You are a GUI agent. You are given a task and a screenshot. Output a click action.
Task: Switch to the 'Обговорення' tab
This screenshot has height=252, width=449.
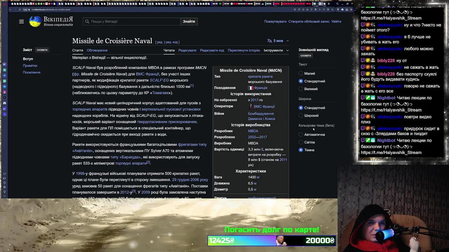pos(97,50)
